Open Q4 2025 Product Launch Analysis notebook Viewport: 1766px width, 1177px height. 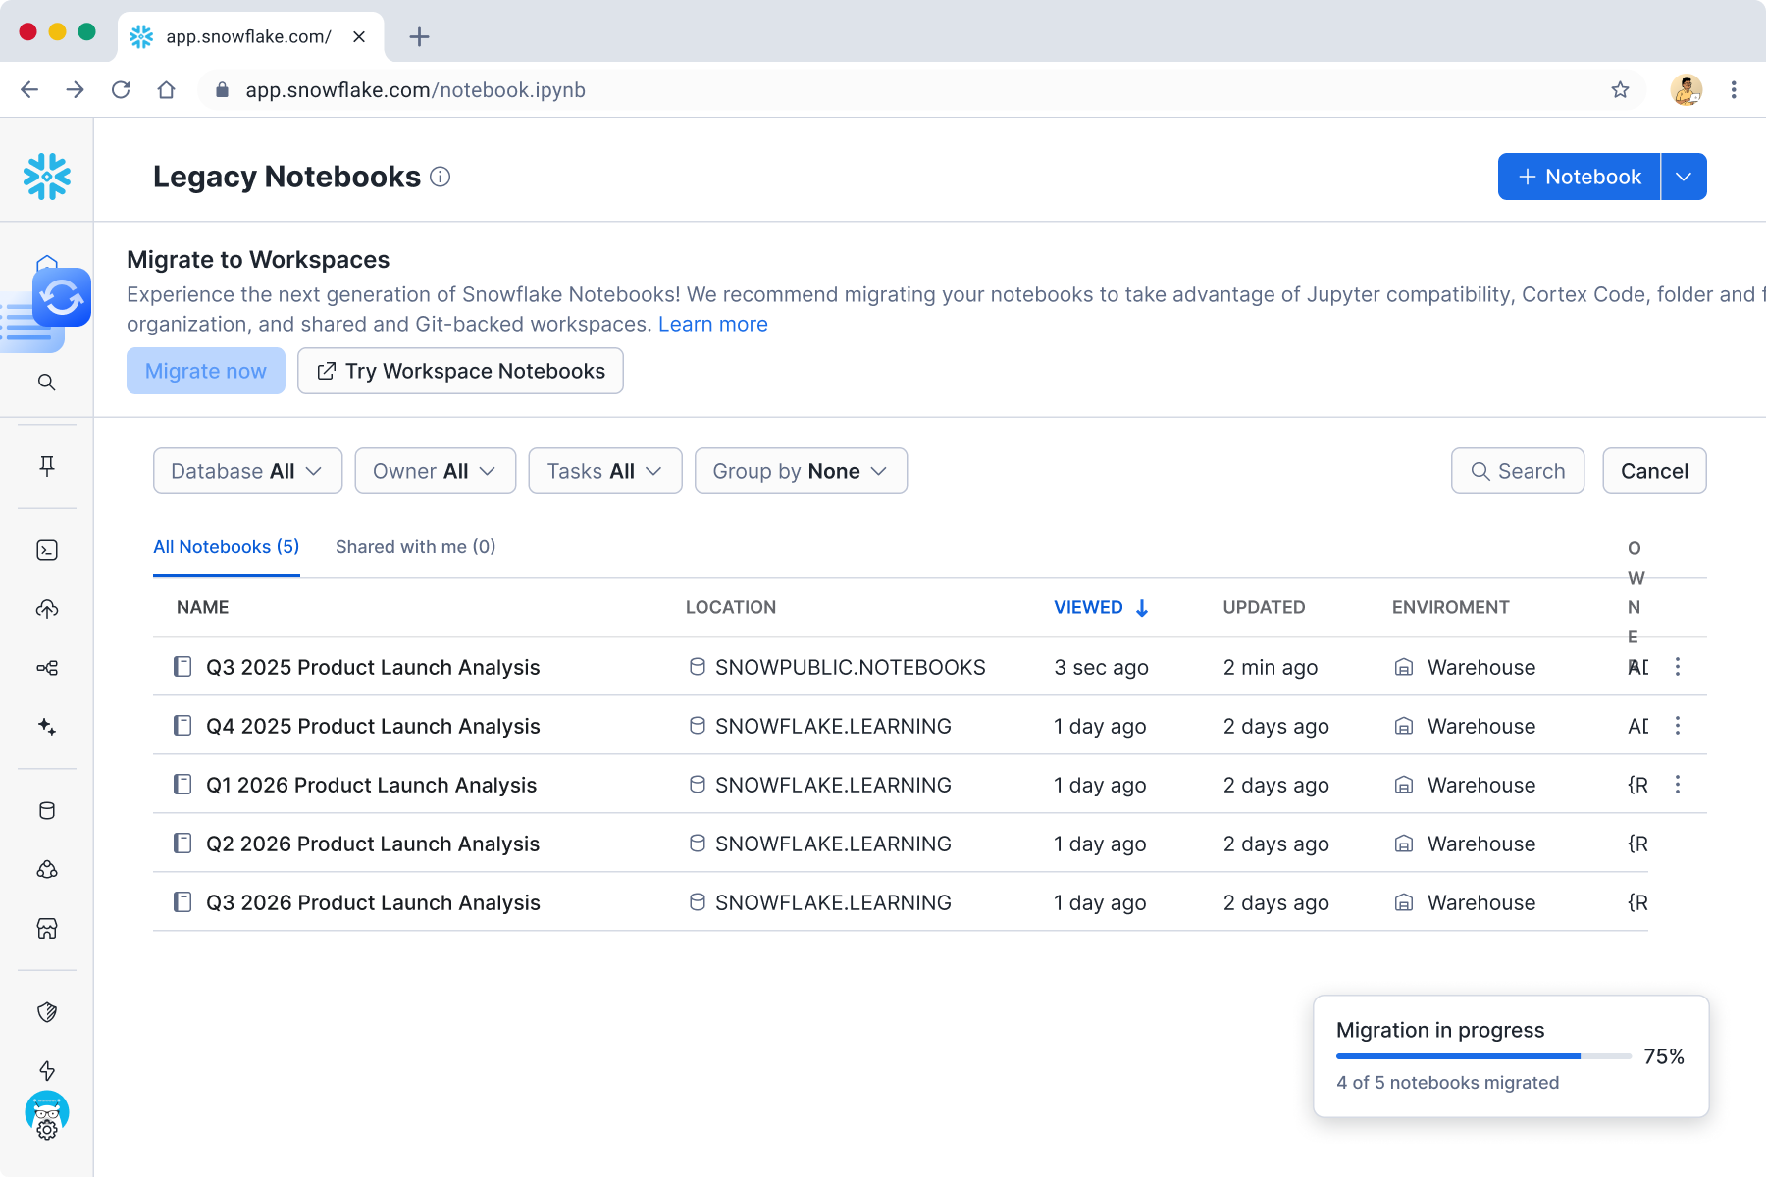coord(373,726)
